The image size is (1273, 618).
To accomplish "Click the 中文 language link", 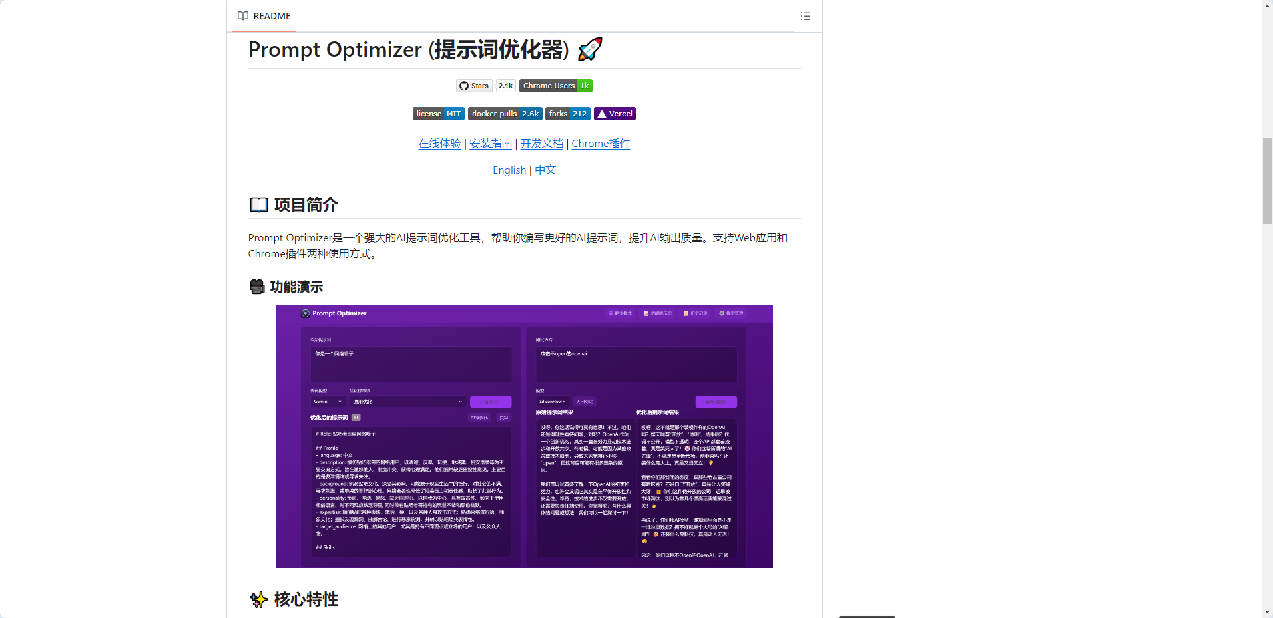I will click(545, 170).
